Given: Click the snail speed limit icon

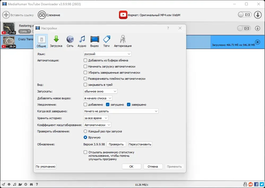Looking at the screenshot, I should click(20, 184).
